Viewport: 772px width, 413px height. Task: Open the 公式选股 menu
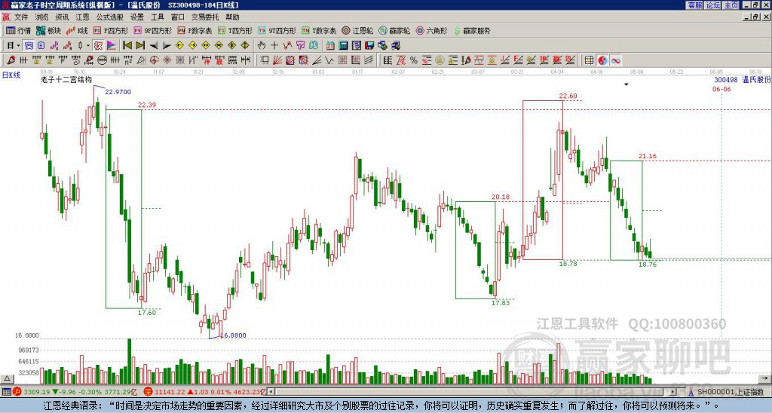pyautogui.click(x=109, y=17)
